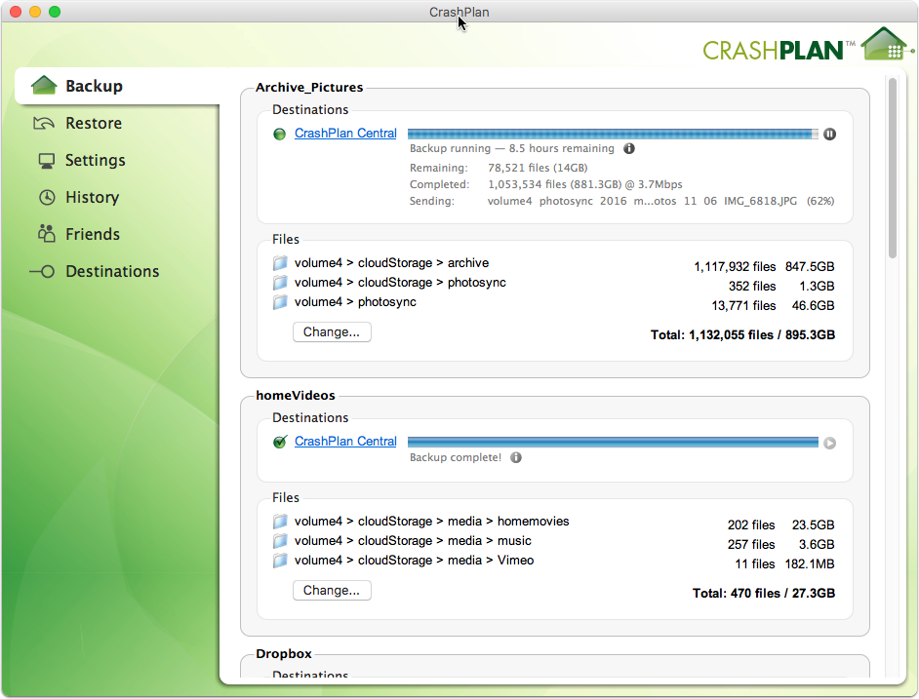
Task: Click '202 files 23.5GB' size entry
Action: pos(781,525)
